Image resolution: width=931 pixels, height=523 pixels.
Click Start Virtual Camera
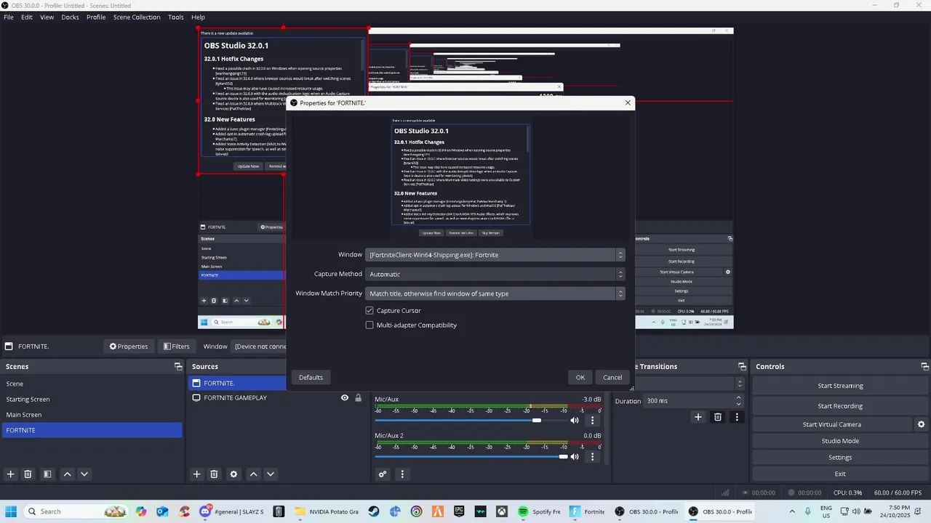tap(832, 424)
